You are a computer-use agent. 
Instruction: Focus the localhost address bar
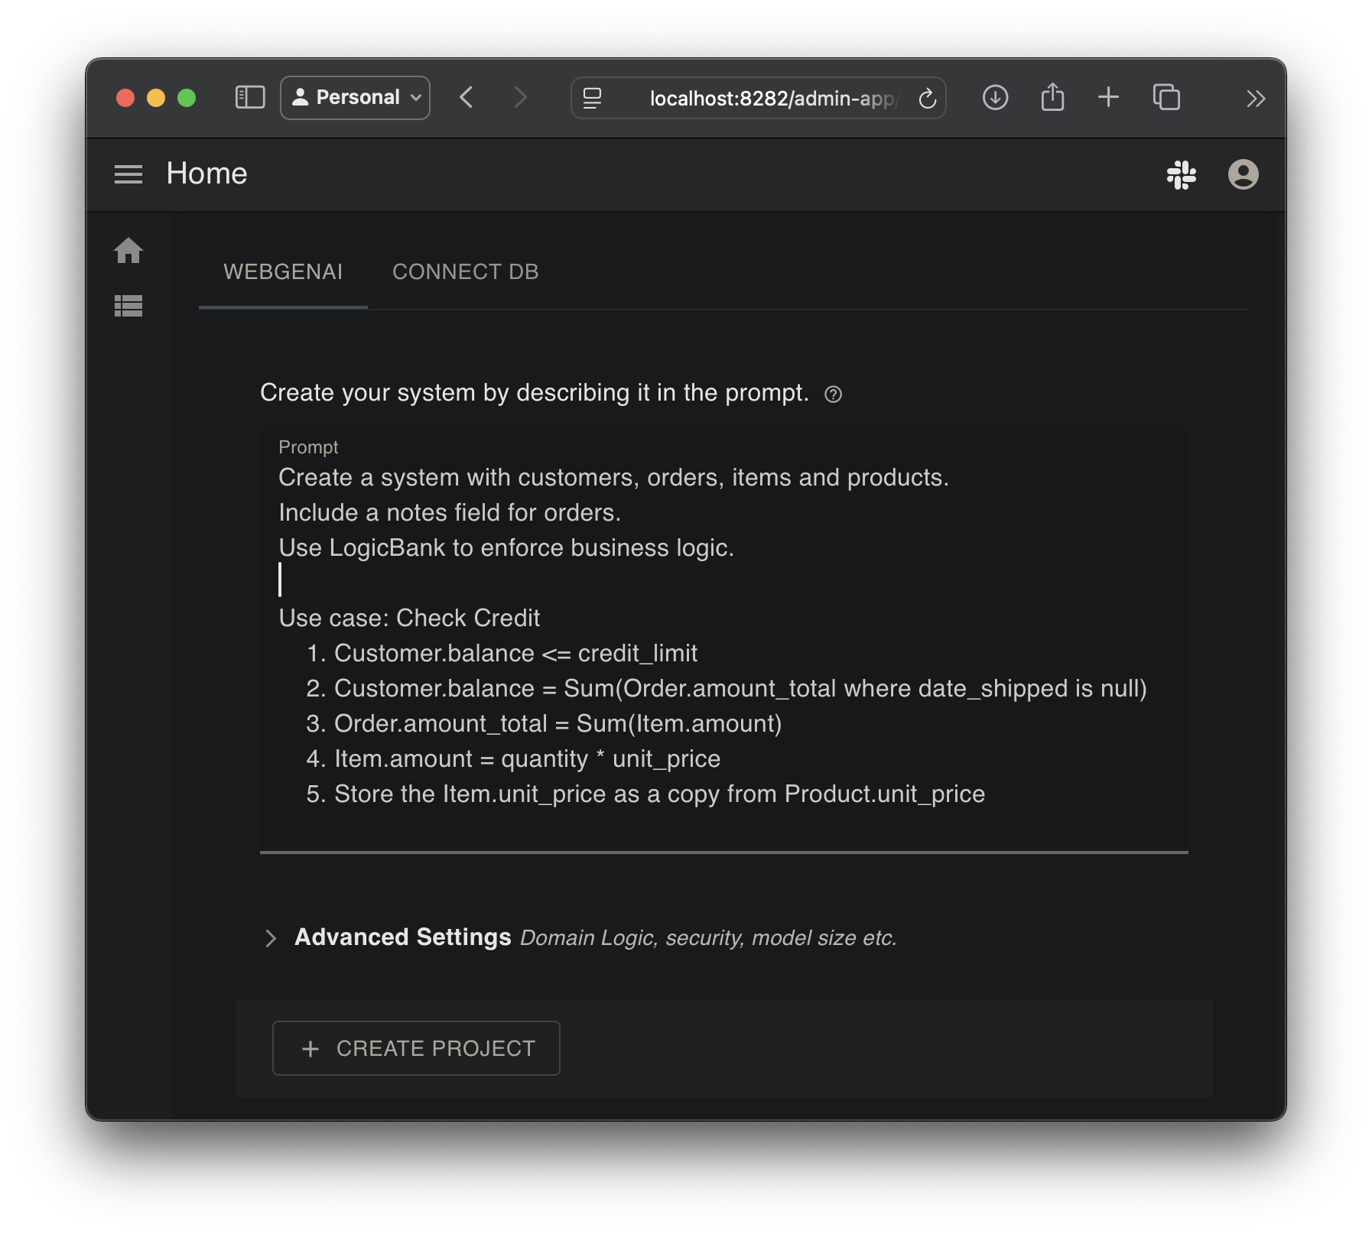[759, 98]
